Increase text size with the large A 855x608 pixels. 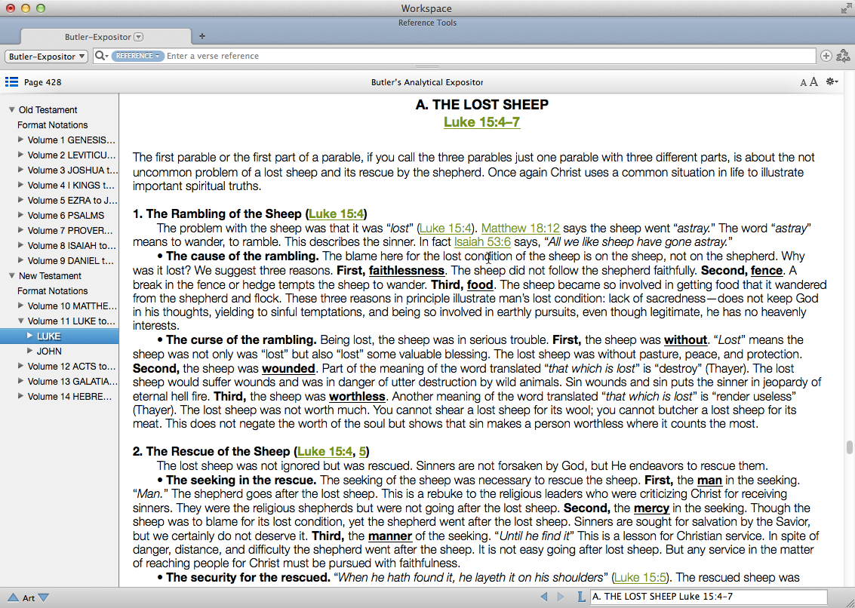[x=813, y=81]
